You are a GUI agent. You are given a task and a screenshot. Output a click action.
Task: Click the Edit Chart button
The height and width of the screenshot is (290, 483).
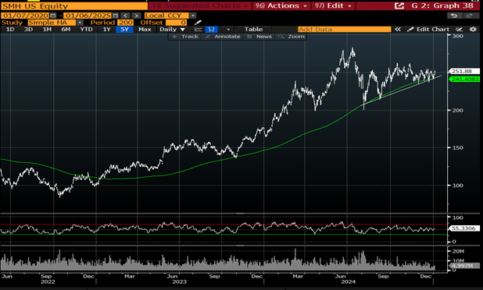(x=428, y=30)
